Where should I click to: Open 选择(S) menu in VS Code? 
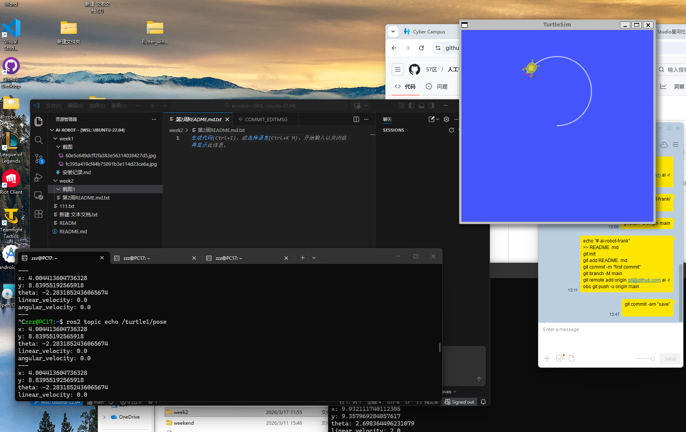coord(97,106)
